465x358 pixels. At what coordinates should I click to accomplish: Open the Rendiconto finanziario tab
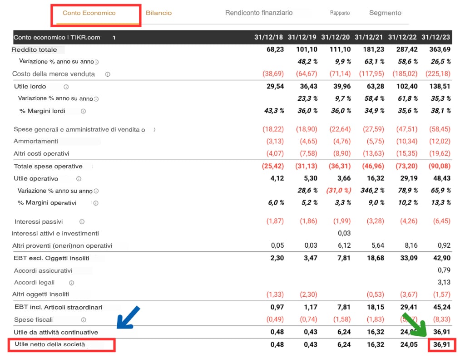click(x=259, y=13)
